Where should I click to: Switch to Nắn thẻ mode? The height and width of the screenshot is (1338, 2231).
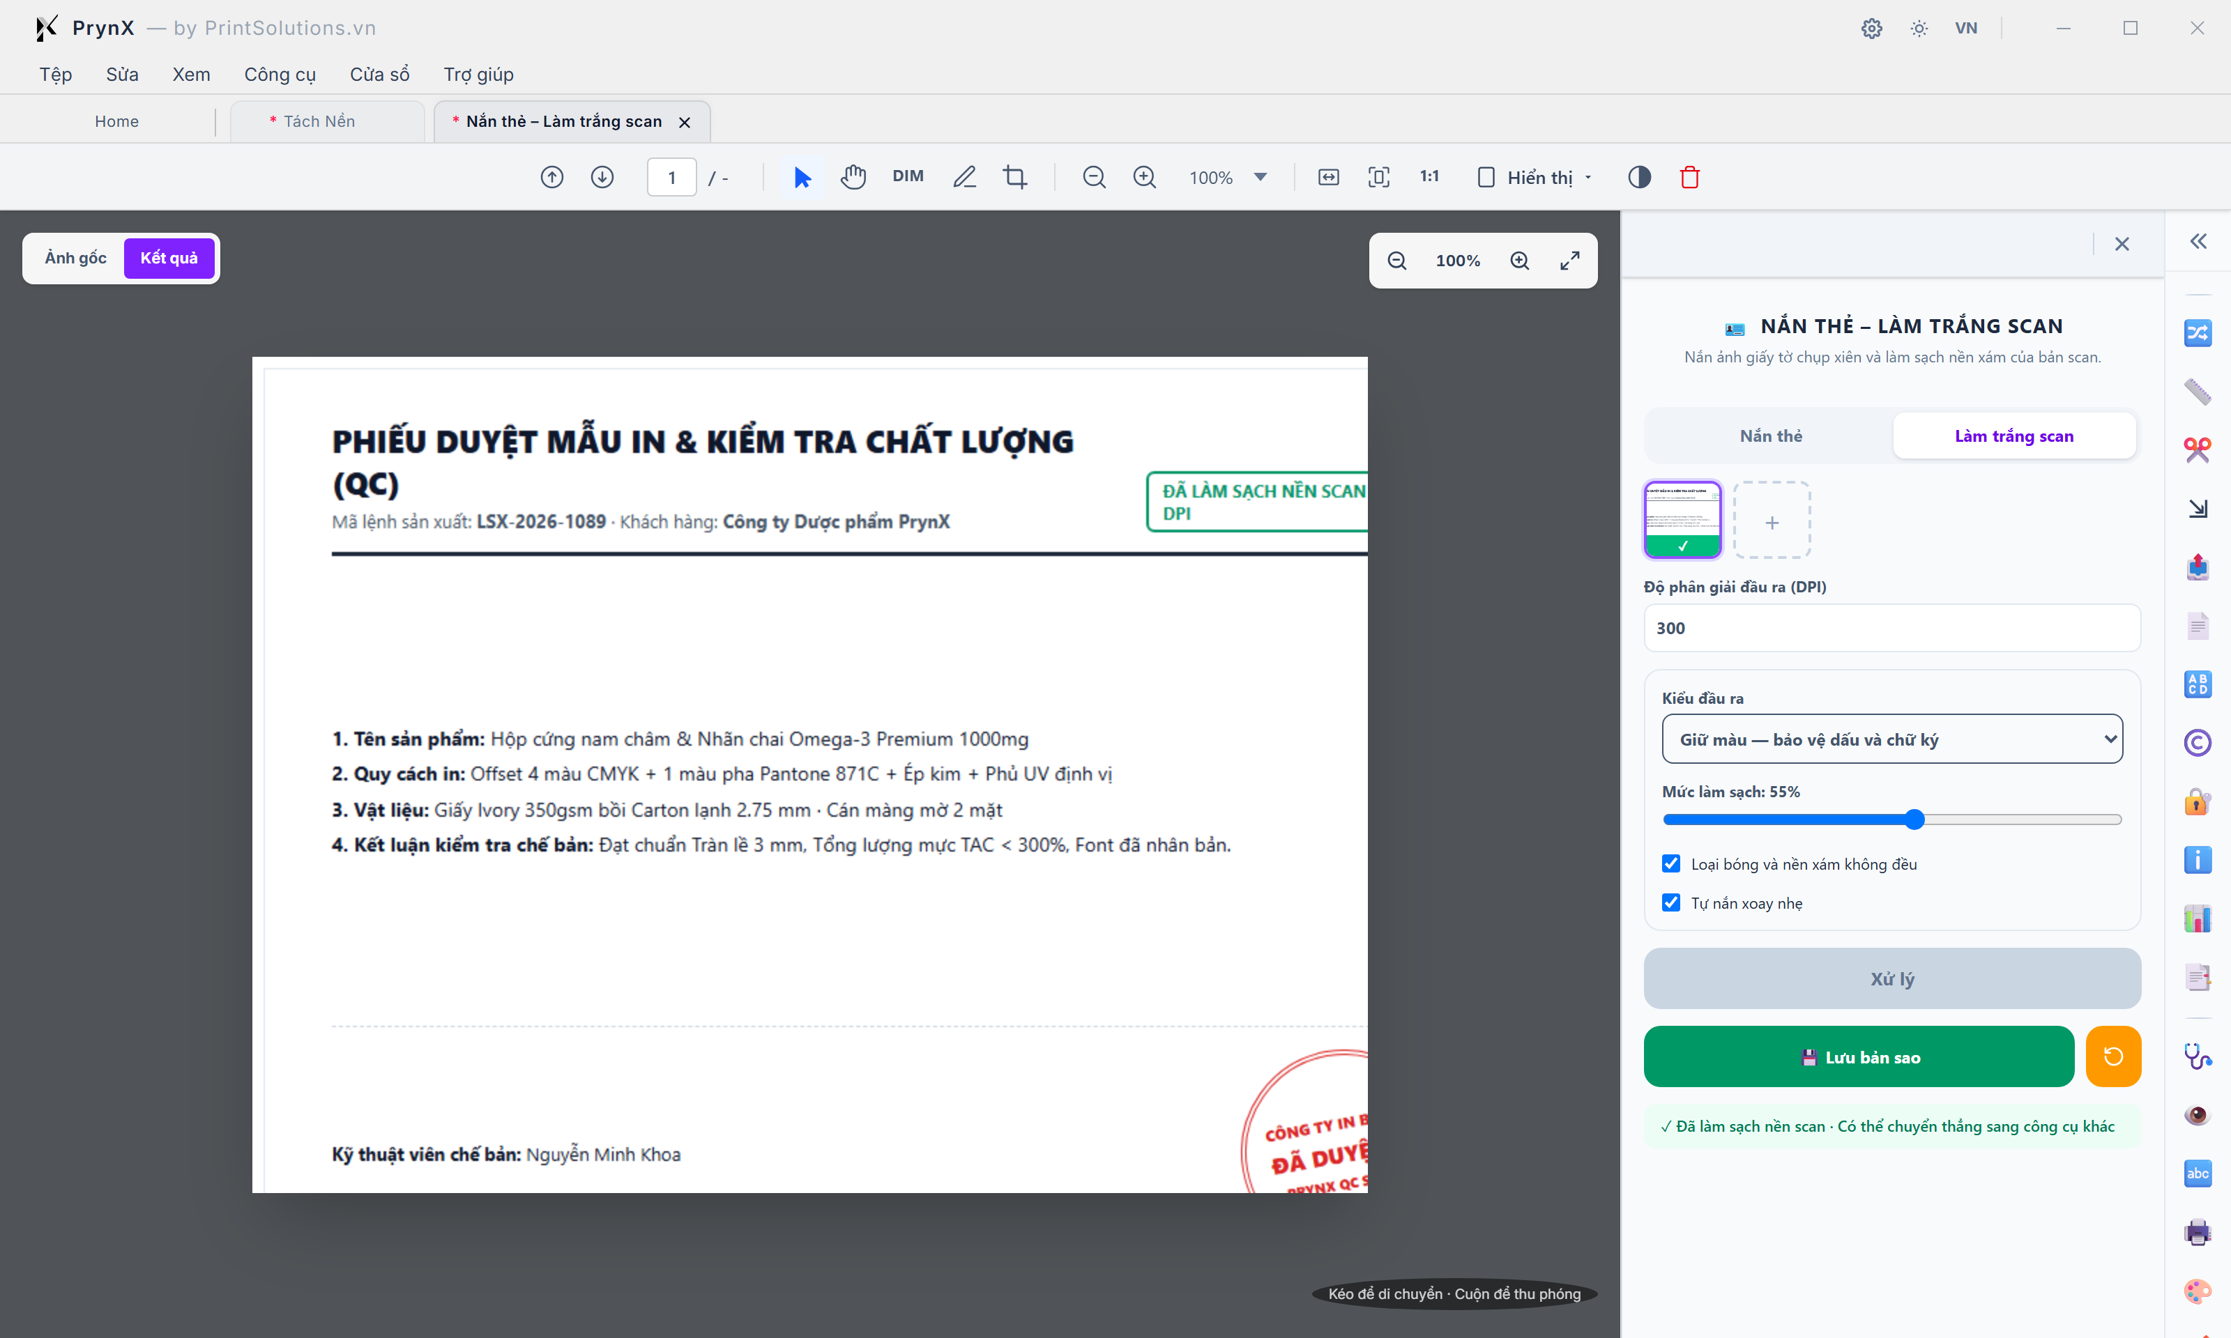(x=1770, y=436)
